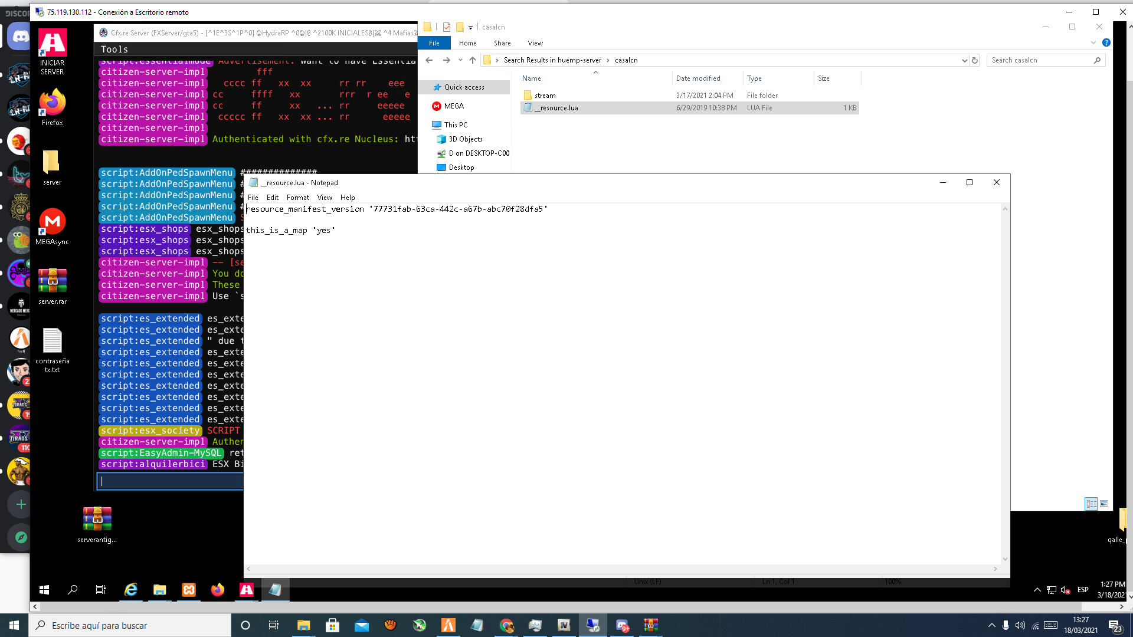This screenshot has height=637, width=1133.
Task: Unmute the speaker icon in the notification area
Action: pyautogui.click(x=1066, y=590)
